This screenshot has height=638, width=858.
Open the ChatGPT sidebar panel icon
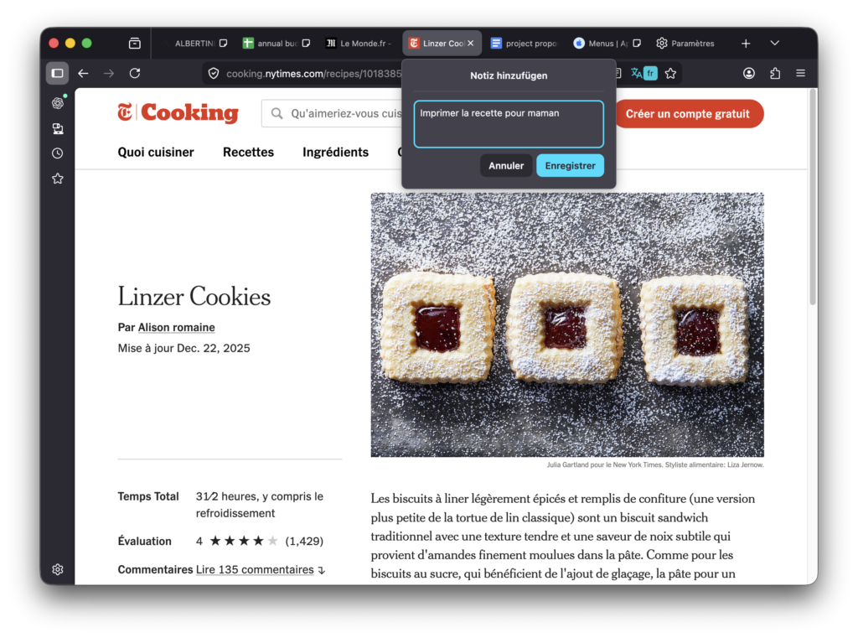tap(58, 103)
